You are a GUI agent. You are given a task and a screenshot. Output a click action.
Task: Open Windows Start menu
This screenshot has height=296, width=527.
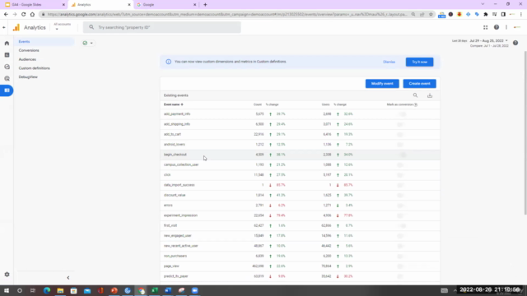[7, 290]
